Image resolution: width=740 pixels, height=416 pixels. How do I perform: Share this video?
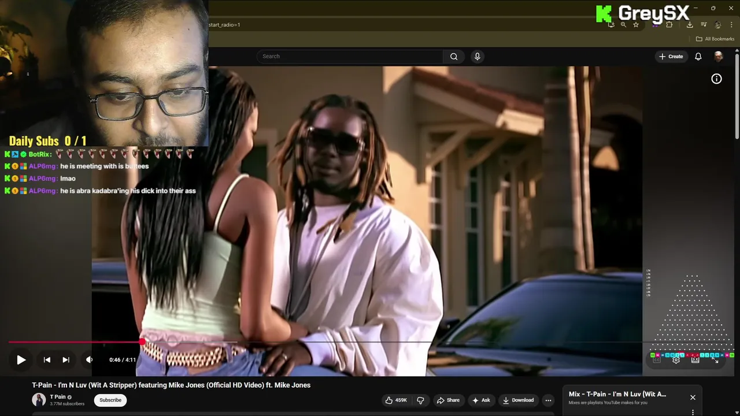448,400
